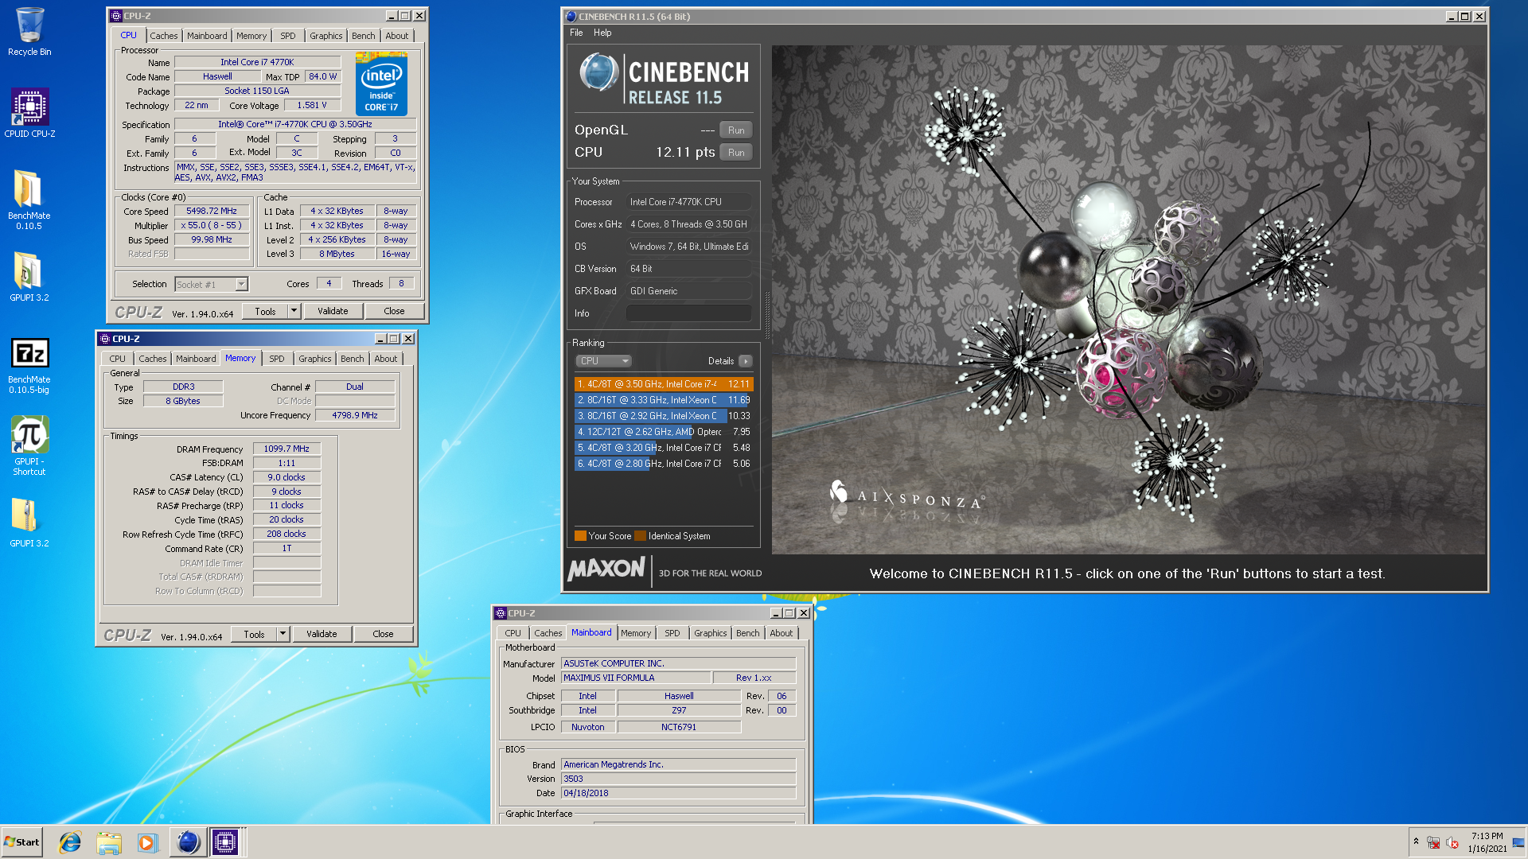Click the Start button
The image size is (1528, 859).
pos(22,842)
